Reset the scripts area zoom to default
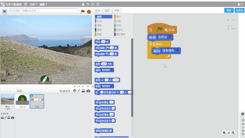This screenshot has width=245, height=138. coord(229,133)
